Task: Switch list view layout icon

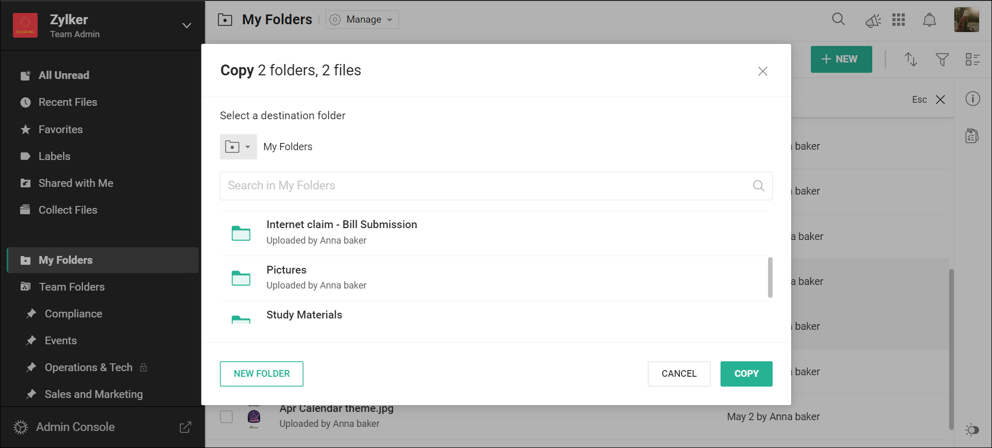Action: click(972, 59)
